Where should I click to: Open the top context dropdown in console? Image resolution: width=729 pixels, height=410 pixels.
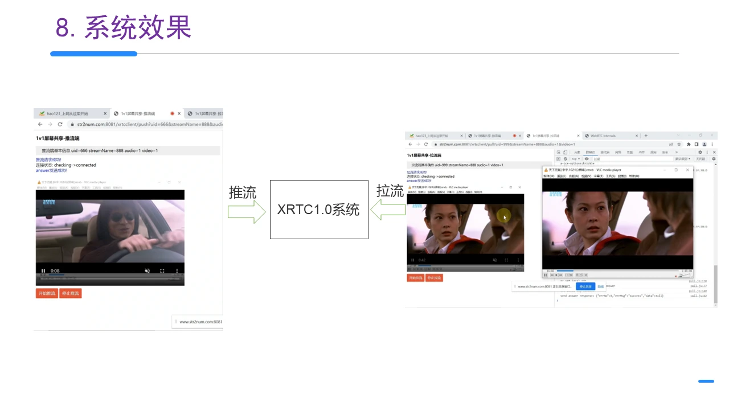(x=576, y=159)
